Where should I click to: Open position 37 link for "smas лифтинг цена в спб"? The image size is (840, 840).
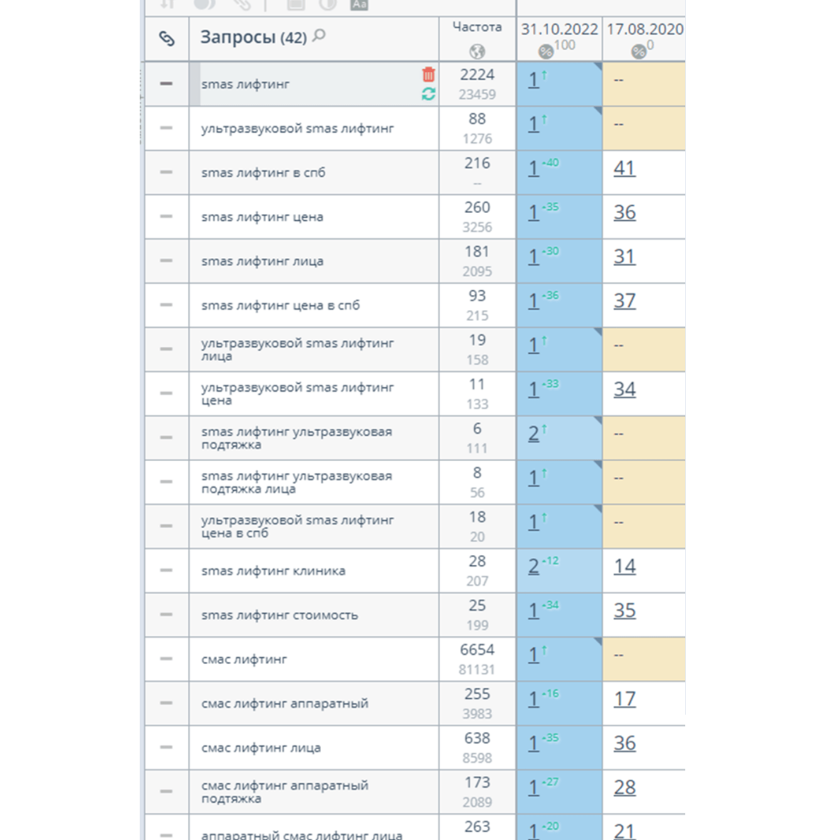point(624,301)
